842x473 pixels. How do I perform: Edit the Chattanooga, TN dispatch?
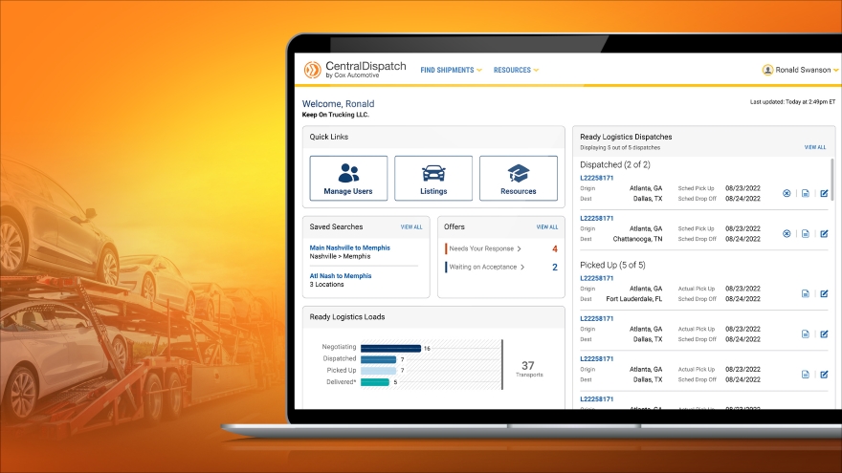point(824,233)
